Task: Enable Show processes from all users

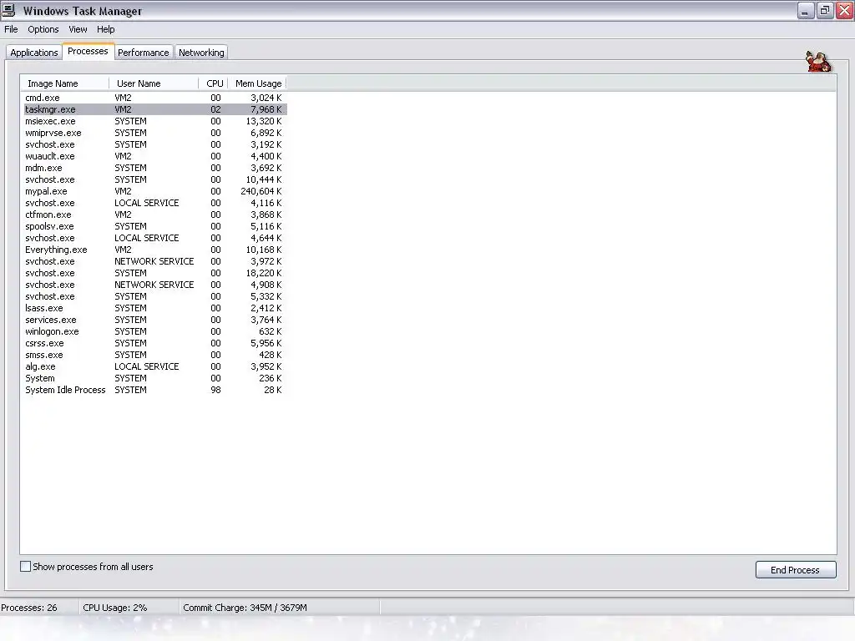Action: pyautogui.click(x=25, y=567)
